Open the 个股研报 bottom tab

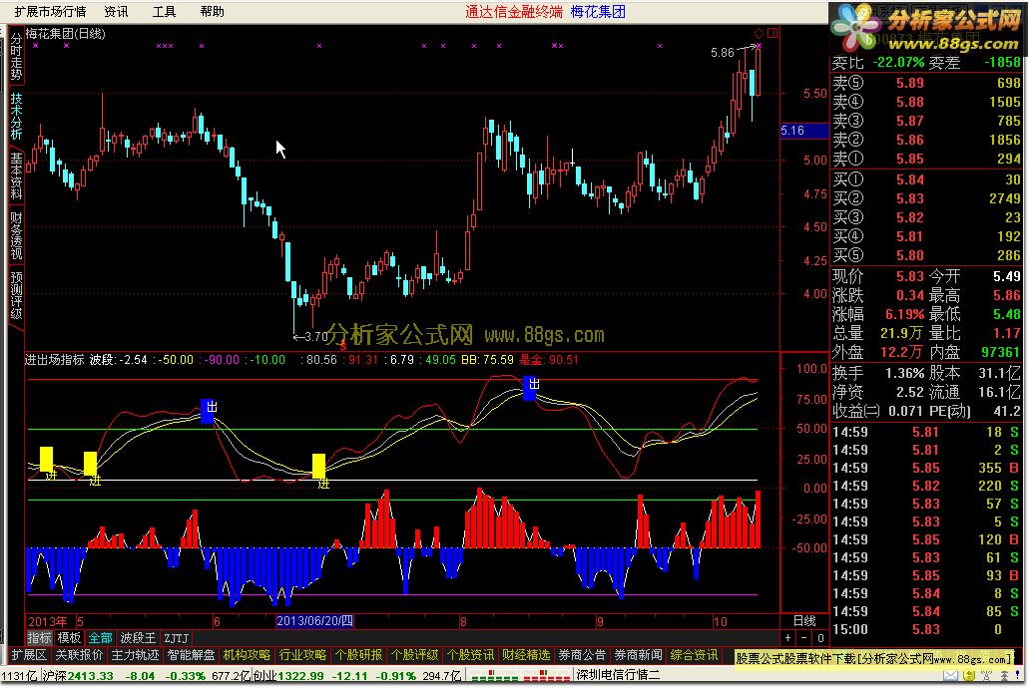[358, 655]
